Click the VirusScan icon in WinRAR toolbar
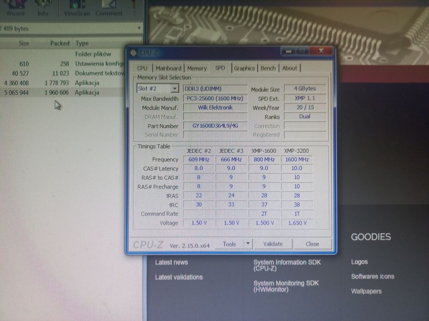This screenshot has width=429, height=321. pyautogui.click(x=77, y=8)
